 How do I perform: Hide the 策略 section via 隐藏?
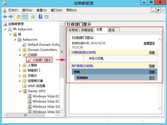coord(152,72)
